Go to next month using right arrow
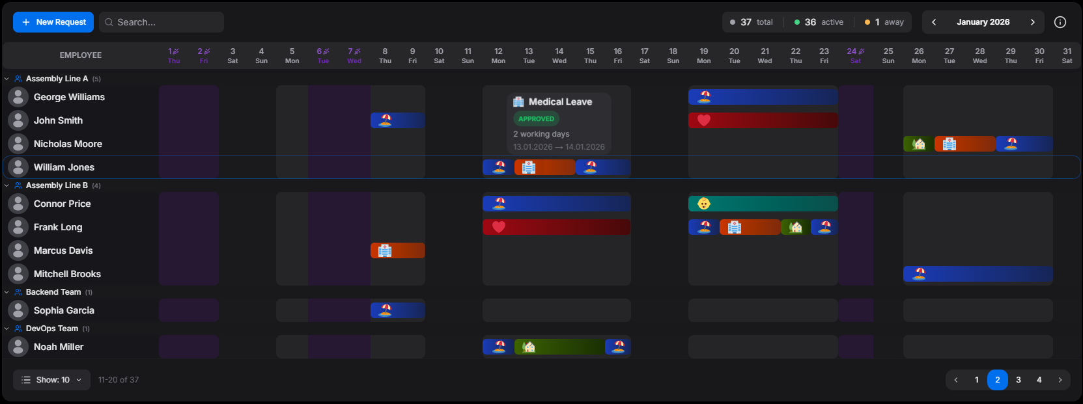Screen dimensions: 1083x404 [1032, 22]
